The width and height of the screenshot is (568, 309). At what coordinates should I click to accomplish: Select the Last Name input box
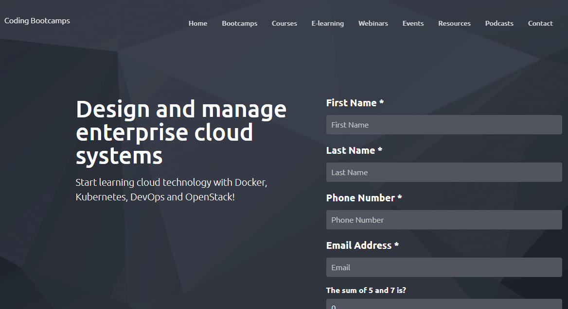tap(444, 172)
